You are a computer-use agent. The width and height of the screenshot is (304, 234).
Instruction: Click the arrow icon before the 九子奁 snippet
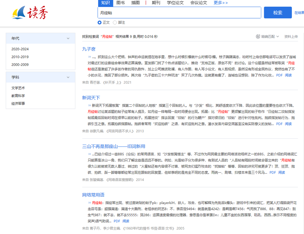[89, 57]
